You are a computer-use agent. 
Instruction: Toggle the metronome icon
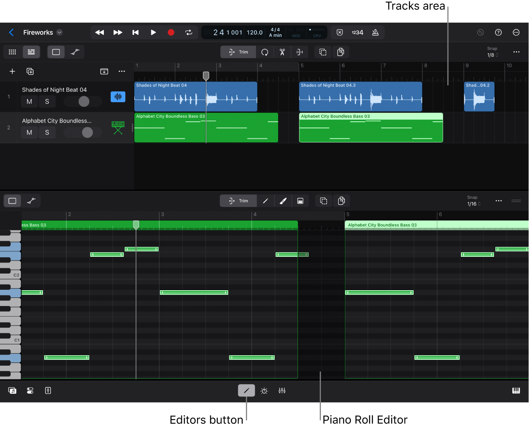(375, 32)
